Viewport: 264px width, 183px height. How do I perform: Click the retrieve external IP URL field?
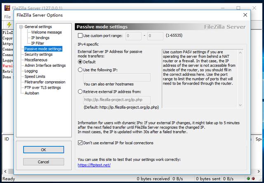(117, 100)
